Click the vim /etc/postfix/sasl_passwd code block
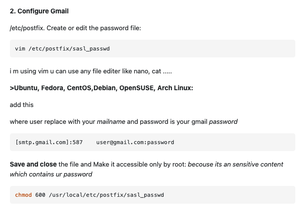304x211 pixels. [x=152, y=48]
